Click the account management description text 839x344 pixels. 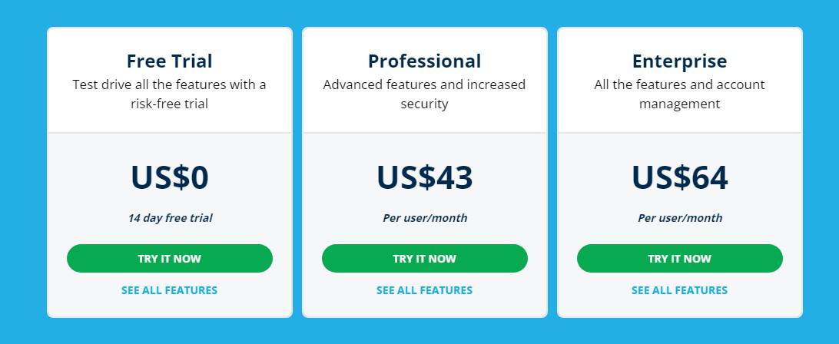(679, 94)
